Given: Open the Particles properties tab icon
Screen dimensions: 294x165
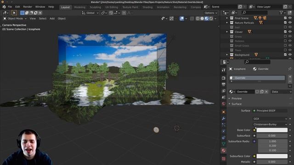Looking at the screenshot, I should (x=223, y=125).
